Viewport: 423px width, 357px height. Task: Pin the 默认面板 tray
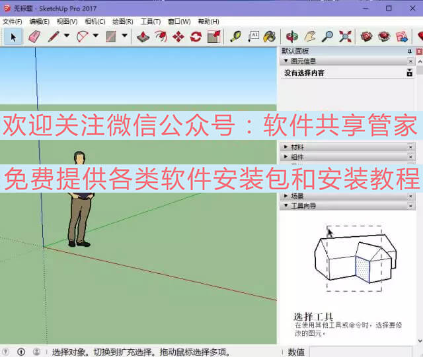coord(410,51)
